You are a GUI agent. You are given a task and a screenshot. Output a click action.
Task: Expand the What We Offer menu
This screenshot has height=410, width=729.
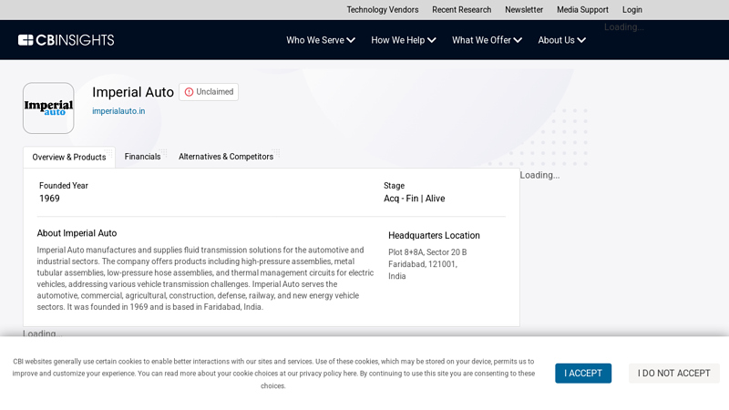[487, 40]
